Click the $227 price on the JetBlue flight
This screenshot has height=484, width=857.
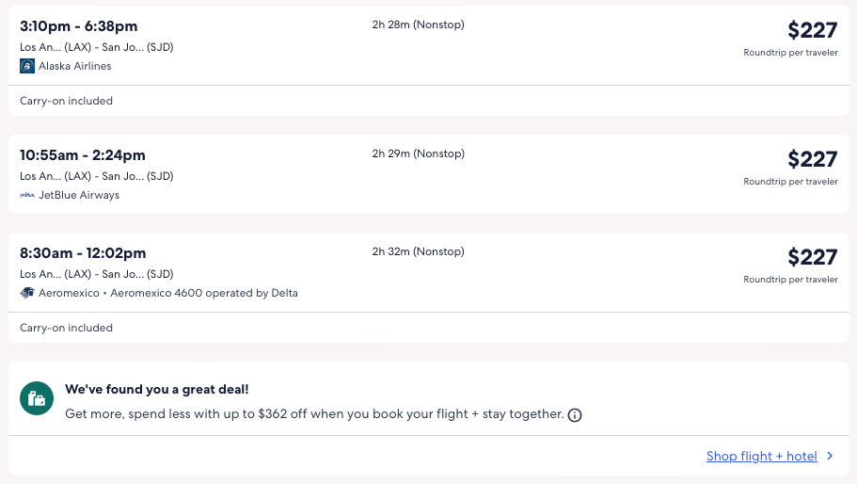(812, 159)
